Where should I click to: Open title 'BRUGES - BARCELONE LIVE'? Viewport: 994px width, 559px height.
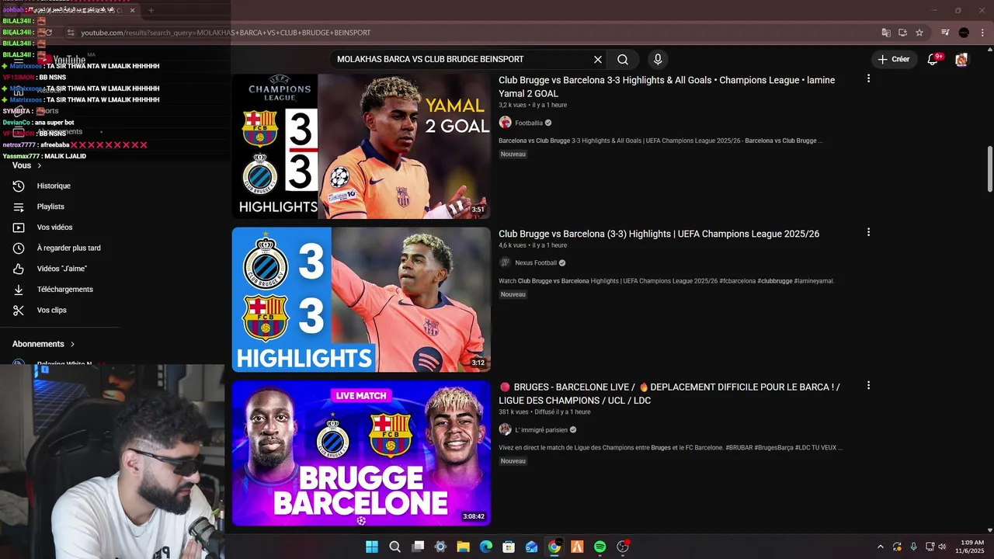(669, 394)
